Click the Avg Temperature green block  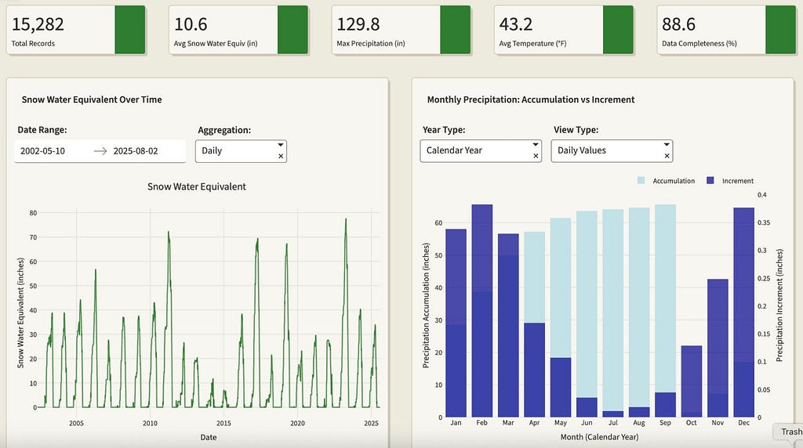pos(618,30)
